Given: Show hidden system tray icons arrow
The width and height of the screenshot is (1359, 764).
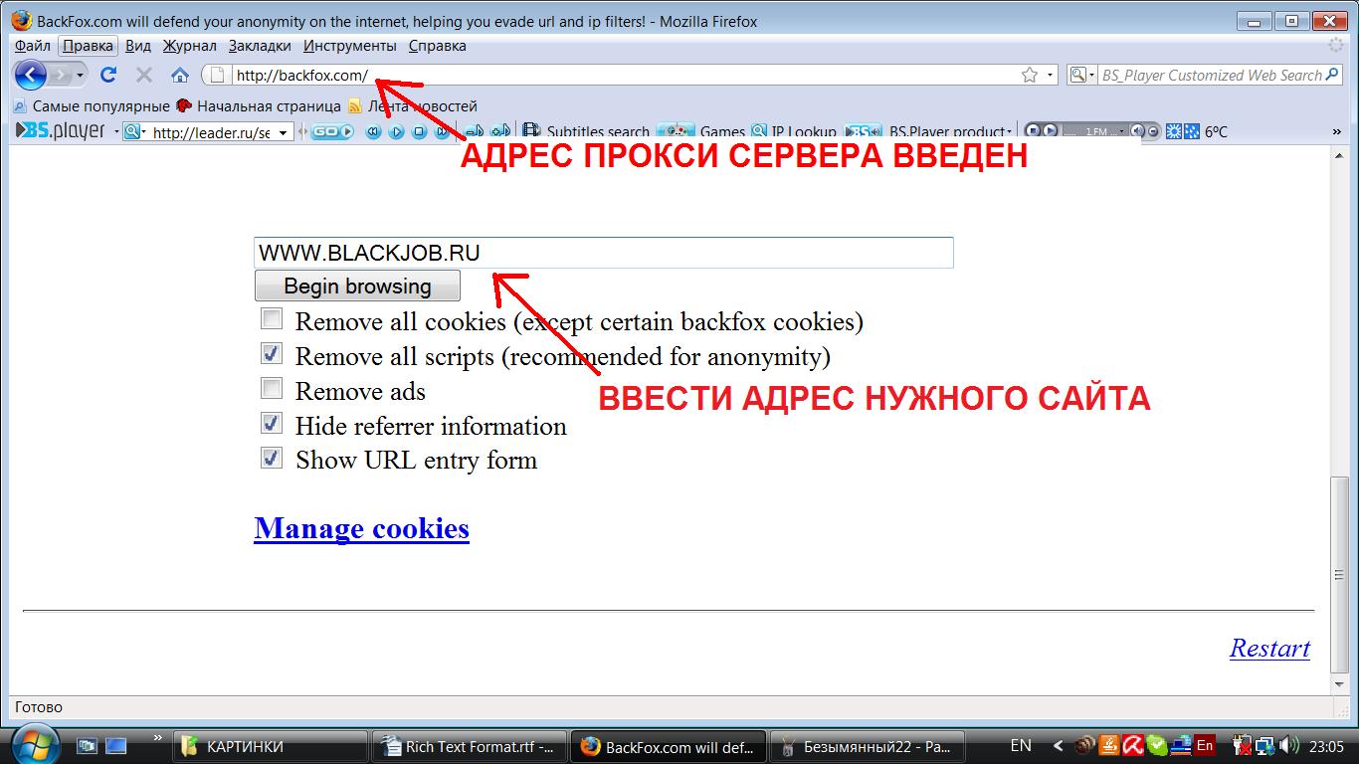Looking at the screenshot, I should 1058,745.
